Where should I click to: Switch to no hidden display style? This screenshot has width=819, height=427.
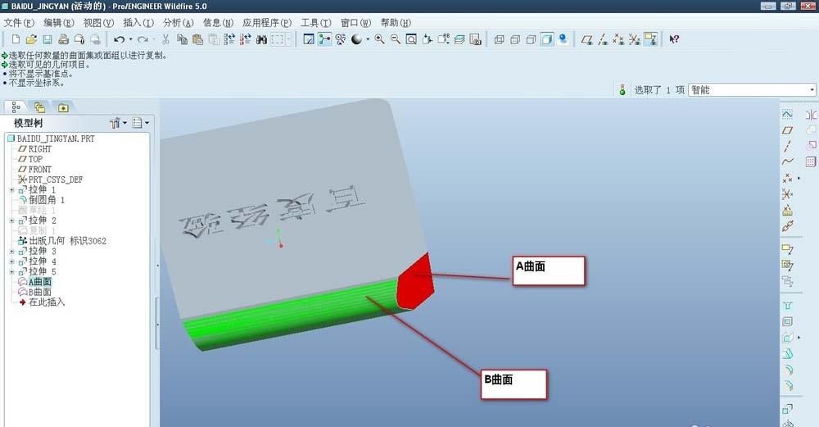(x=532, y=39)
